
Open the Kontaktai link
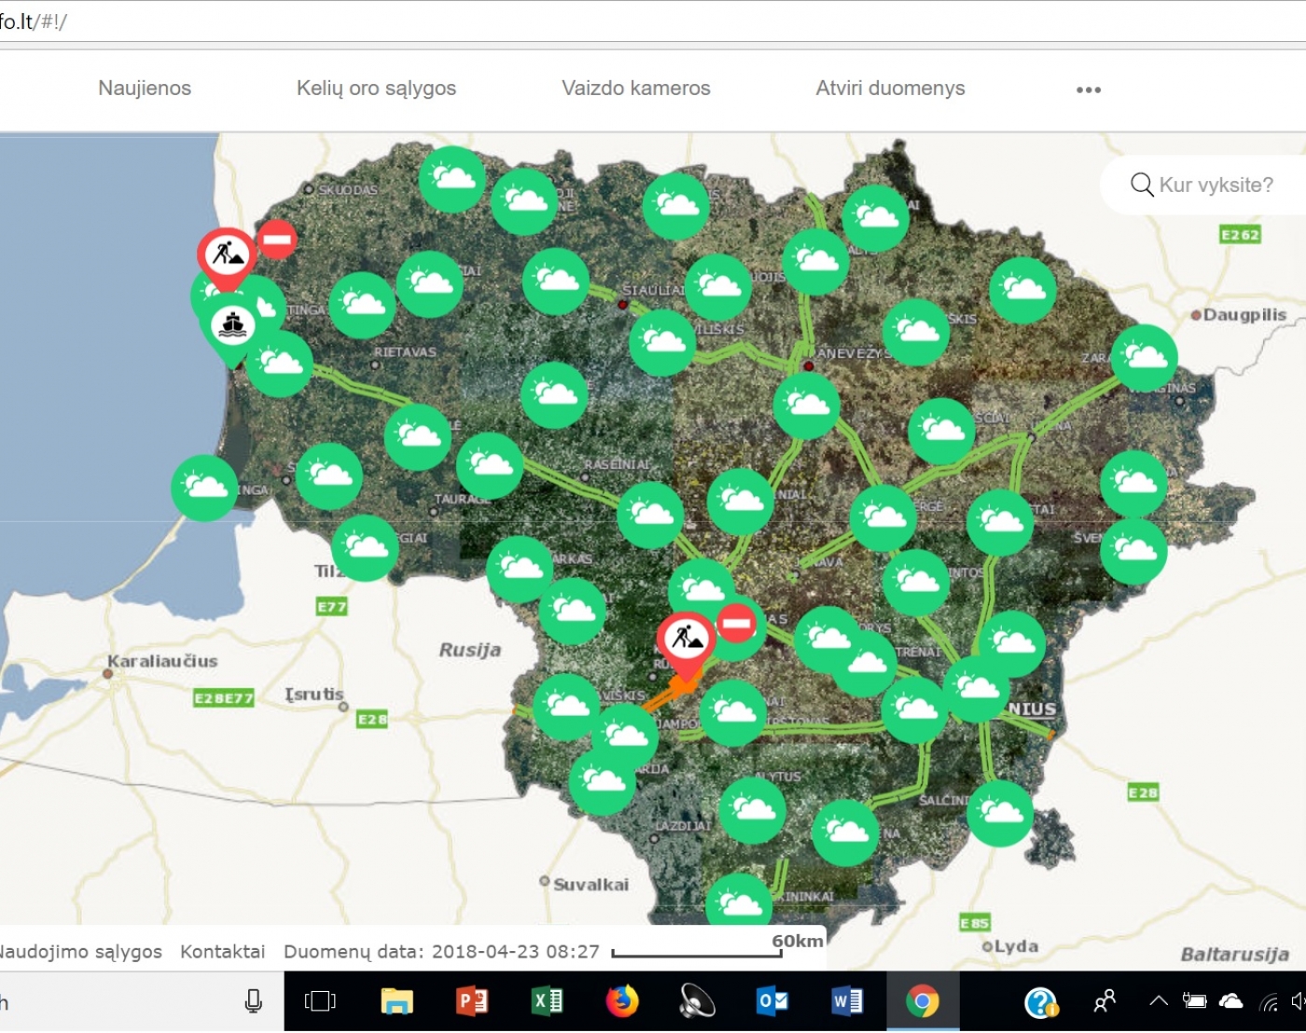point(223,952)
